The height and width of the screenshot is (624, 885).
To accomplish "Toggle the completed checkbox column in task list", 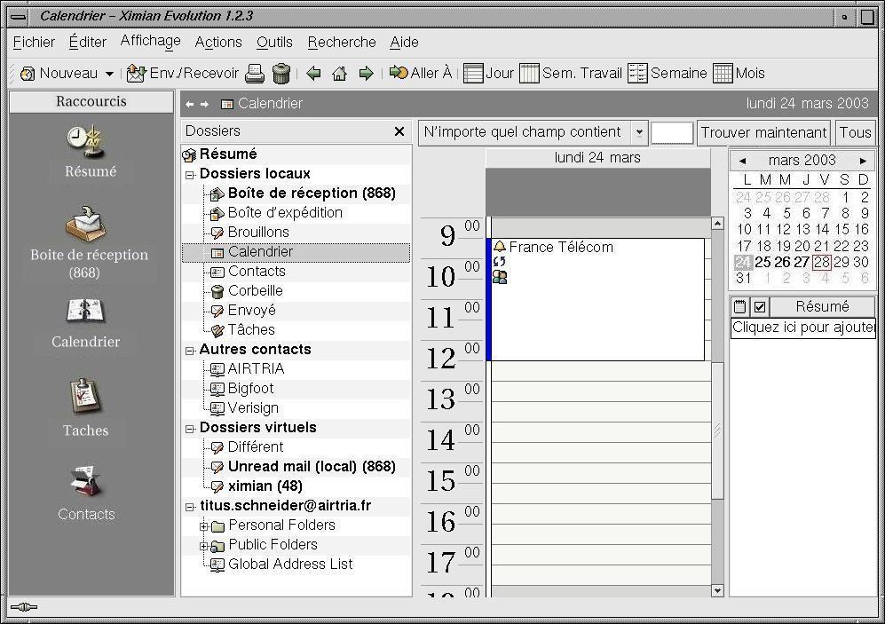I will [760, 307].
